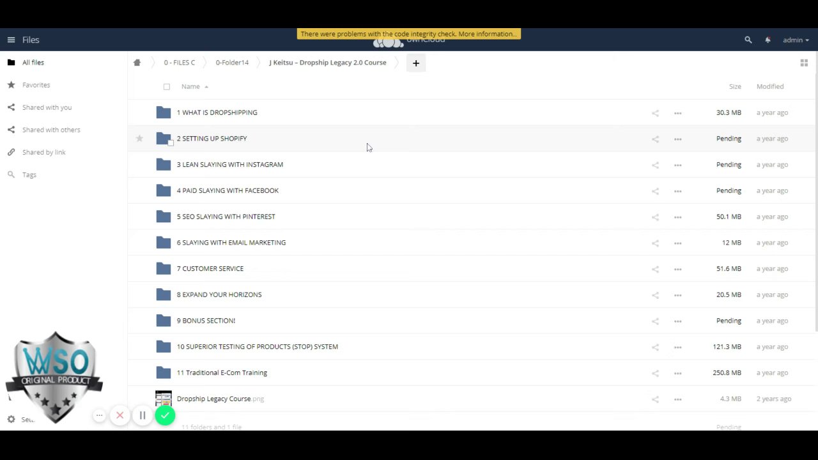
Task: Tick checkbox on 2 SETTING UP SHOPIFY folder
Action: pos(171,142)
